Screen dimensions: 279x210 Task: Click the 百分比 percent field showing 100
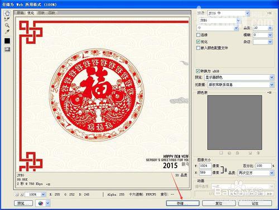click(263, 166)
